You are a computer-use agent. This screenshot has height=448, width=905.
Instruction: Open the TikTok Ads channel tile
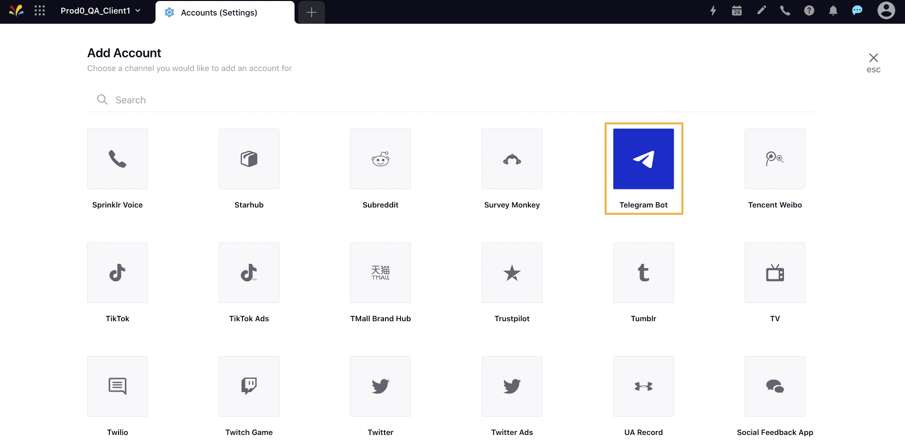(x=249, y=273)
